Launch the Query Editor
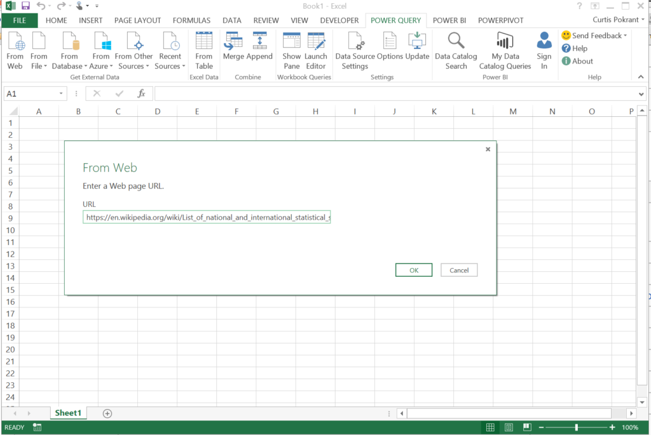 click(316, 51)
